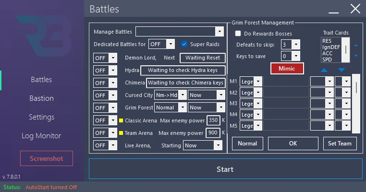
Task: Click version v. 7.8.0.1 label
Action: (x=11, y=177)
